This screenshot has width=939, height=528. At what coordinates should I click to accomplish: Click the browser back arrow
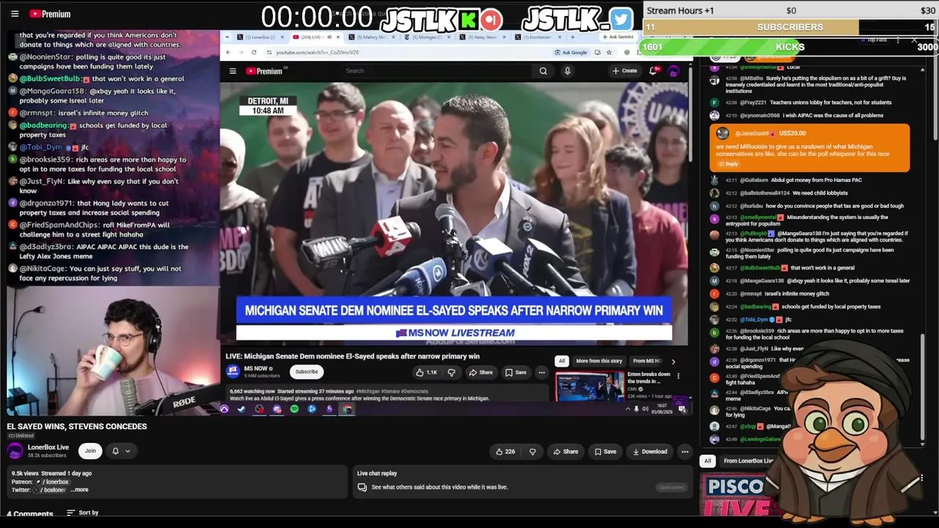point(228,52)
